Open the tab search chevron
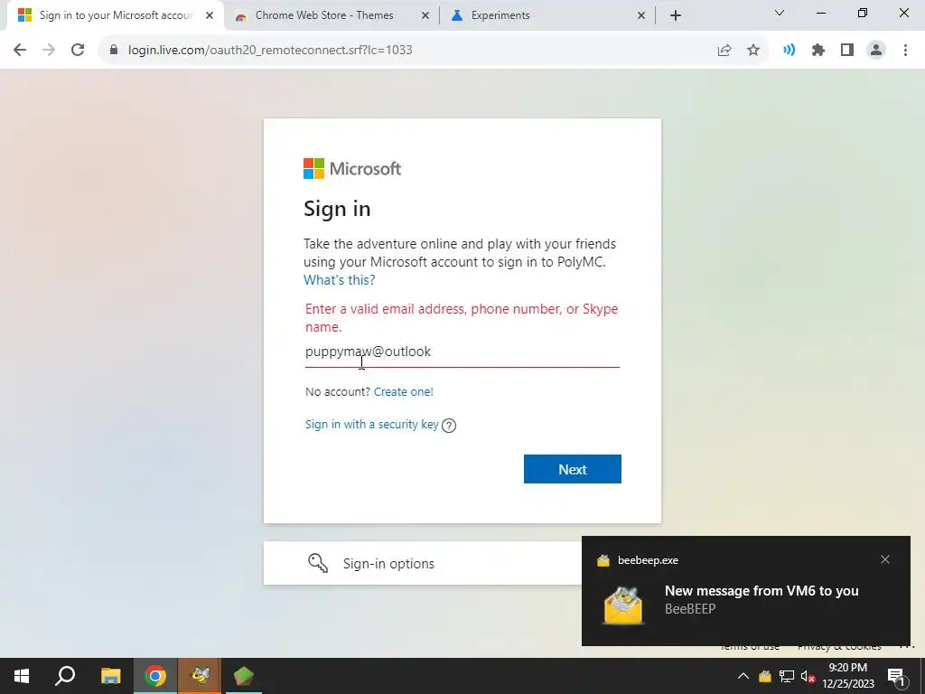The height and width of the screenshot is (694, 925). (780, 13)
